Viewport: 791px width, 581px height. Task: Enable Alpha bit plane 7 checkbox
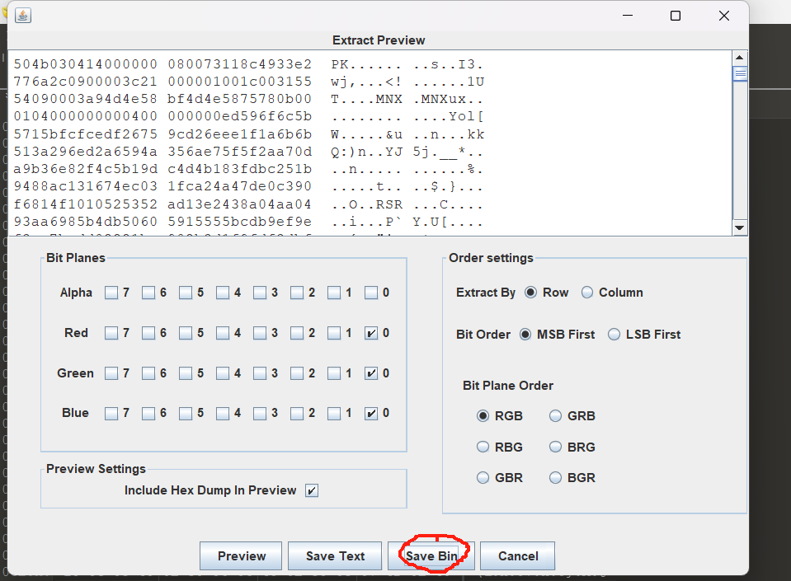(111, 293)
